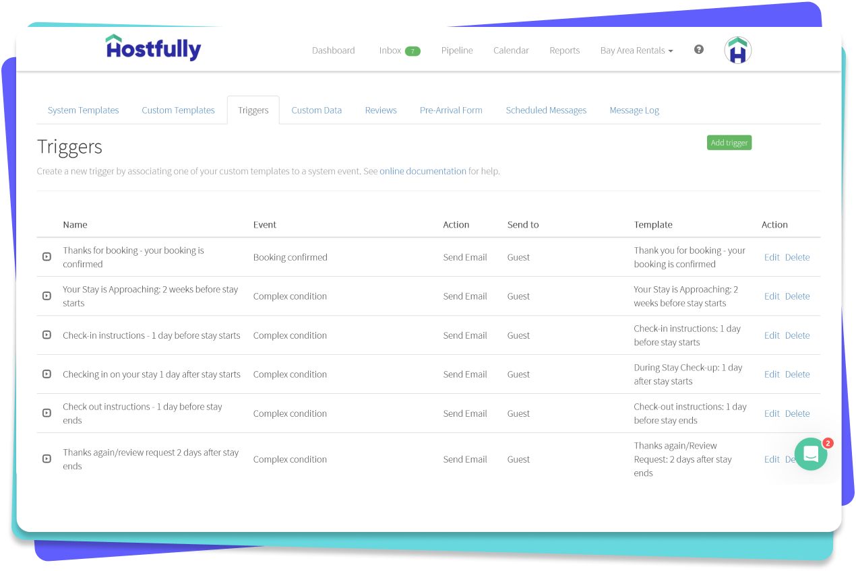Viewport: 856px width, 571px height.
Task: Expand the 'Check-in instructions' trigger row
Action: pyautogui.click(x=47, y=335)
